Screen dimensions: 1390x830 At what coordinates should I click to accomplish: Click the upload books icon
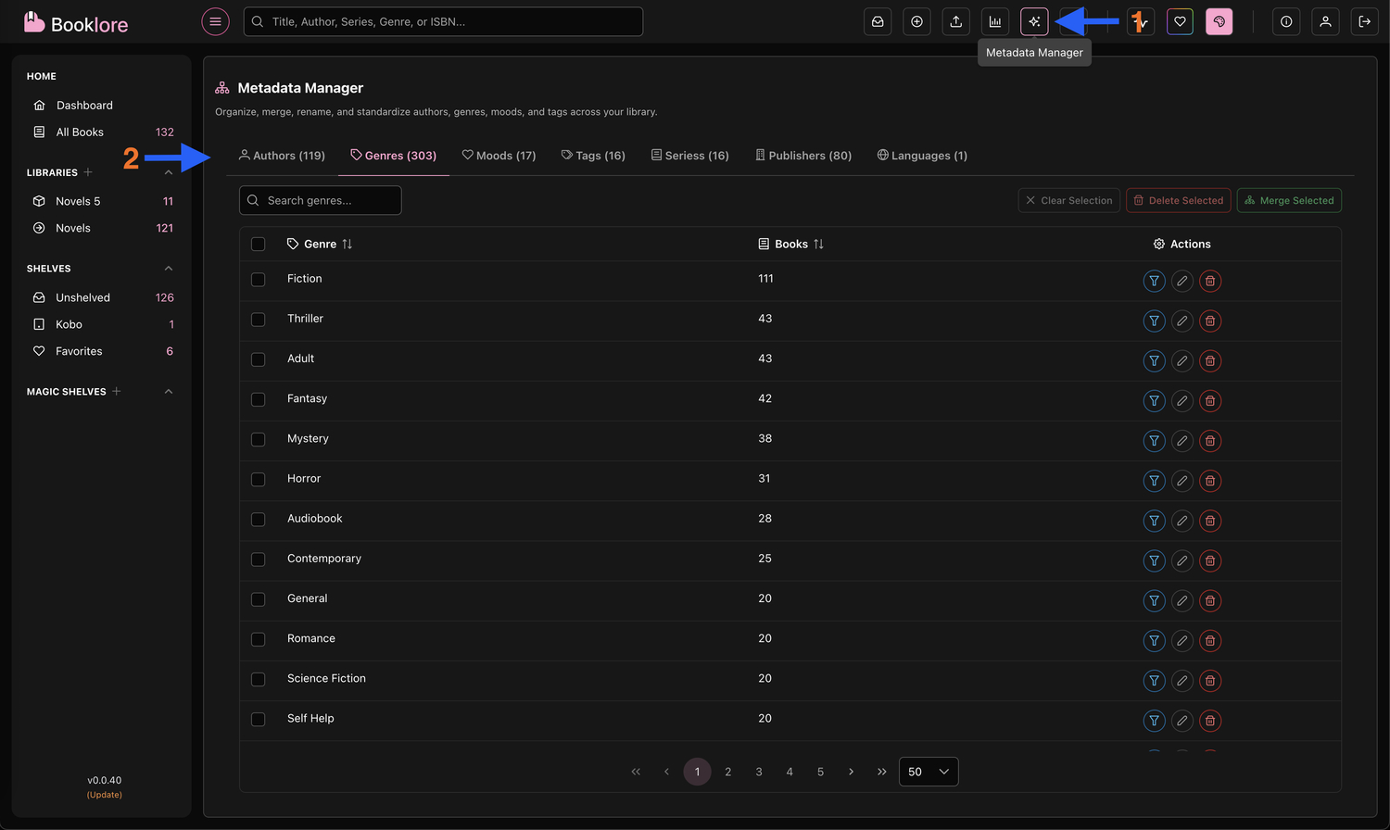point(955,21)
